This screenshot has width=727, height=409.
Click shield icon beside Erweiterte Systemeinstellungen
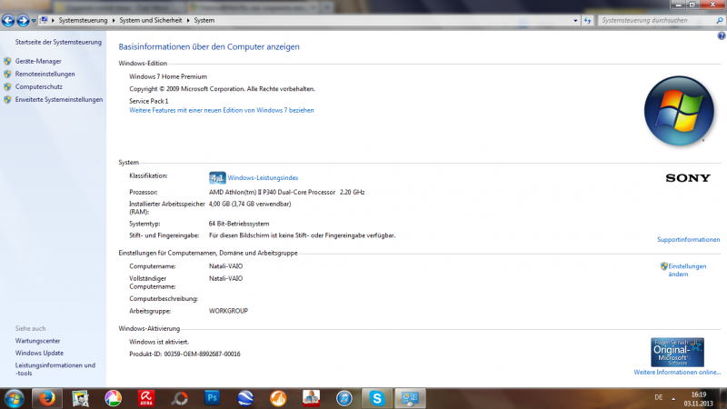pos(7,100)
